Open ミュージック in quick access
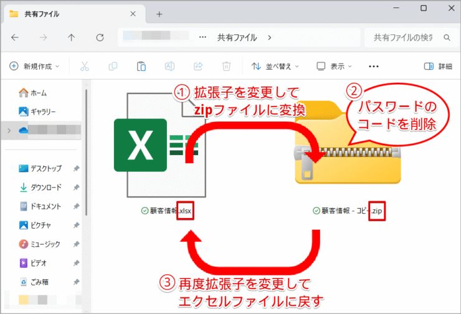 click(39, 244)
